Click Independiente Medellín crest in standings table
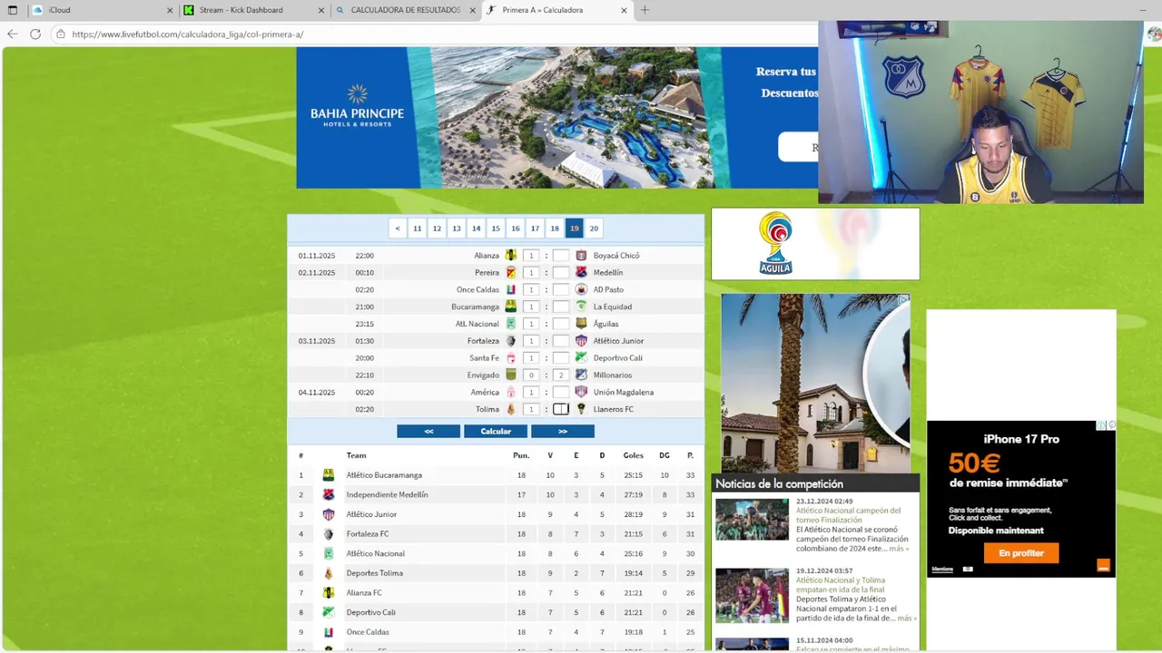 click(x=329, y=495)
